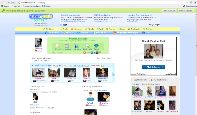Click the browser vertical scrollbar
This screenshot has width=197, height=115.
pyautogui.click(x=196, y=45)
